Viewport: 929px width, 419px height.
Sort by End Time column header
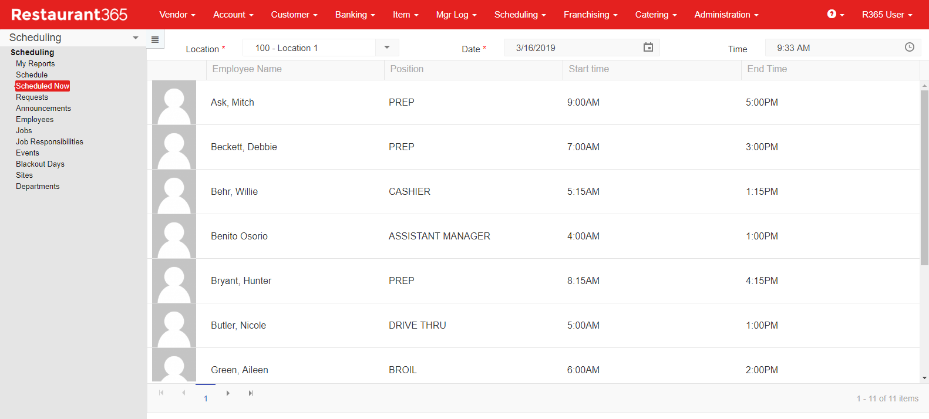[830, 69]
